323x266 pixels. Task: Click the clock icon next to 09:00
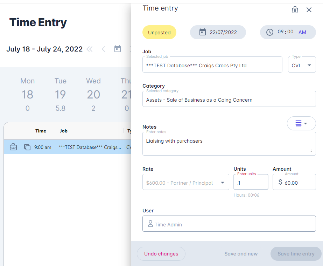tap(270, 32)
